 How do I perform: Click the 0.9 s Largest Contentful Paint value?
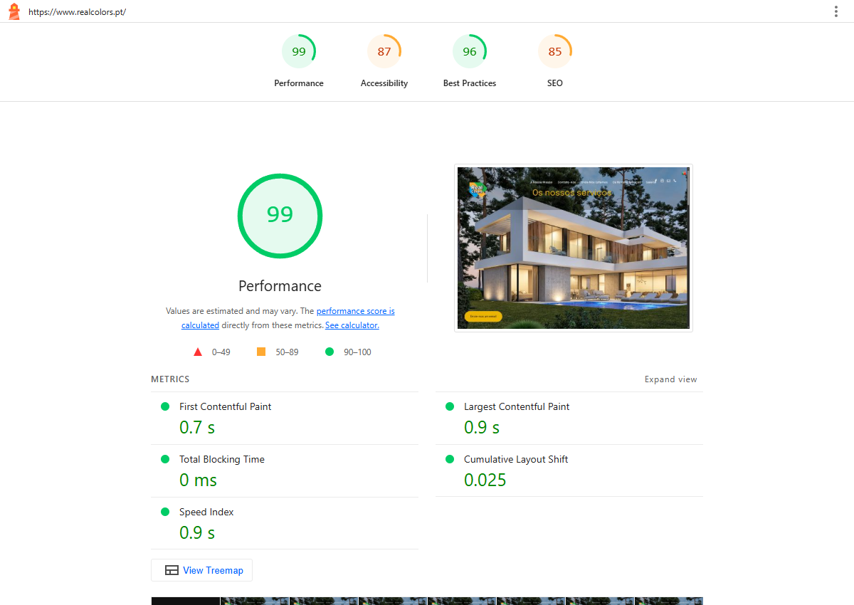[482, 428]
